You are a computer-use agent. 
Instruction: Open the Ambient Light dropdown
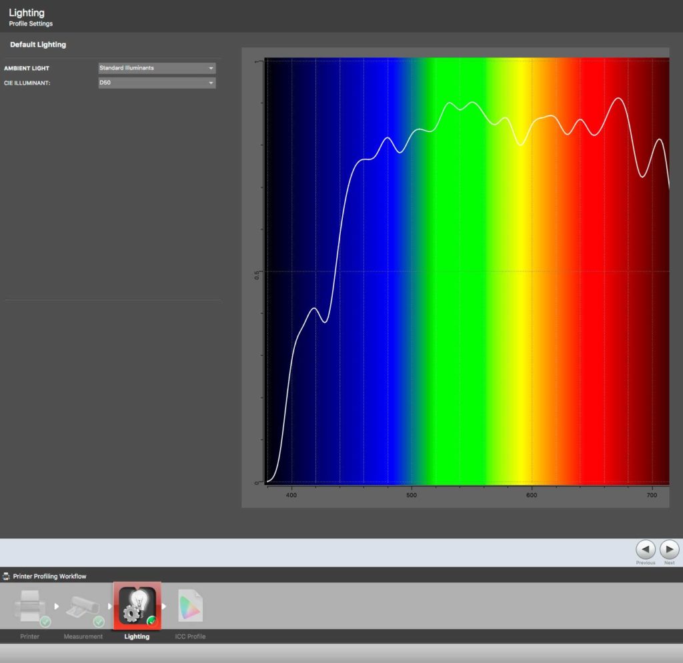tap(157, 68)
